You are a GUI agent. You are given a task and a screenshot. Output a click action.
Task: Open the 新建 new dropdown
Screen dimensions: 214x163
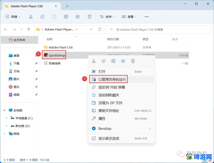13,17
